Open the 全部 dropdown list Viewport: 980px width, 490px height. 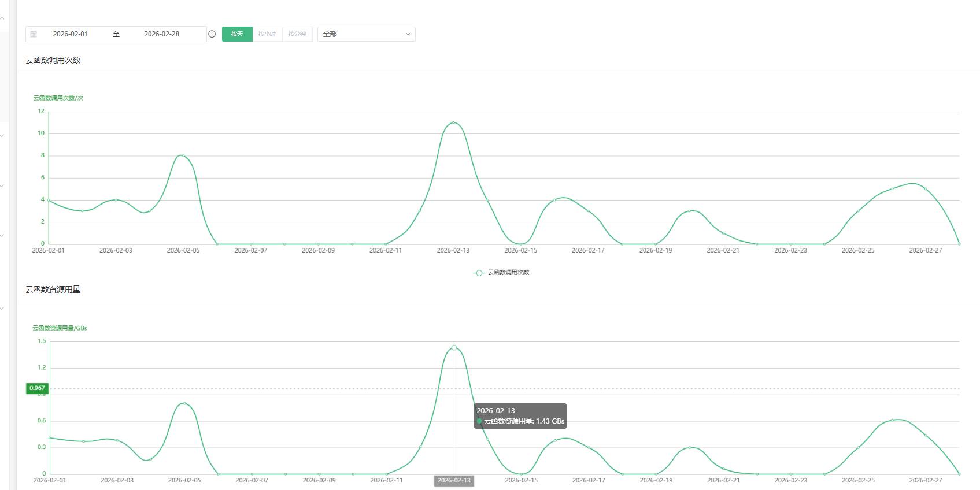click(366, 34)
